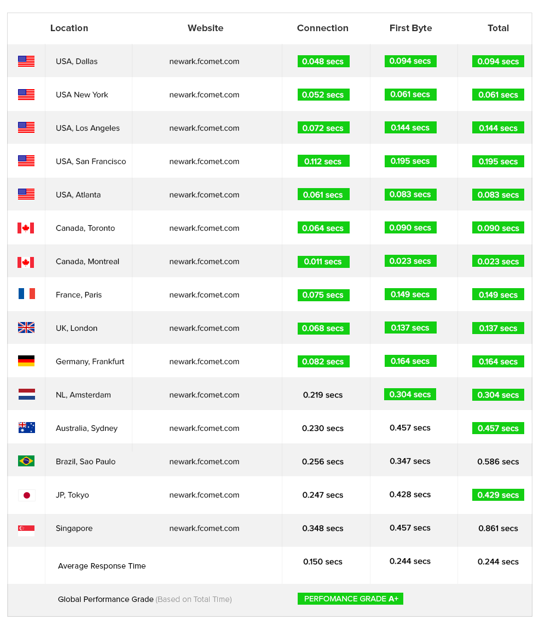Click the PERFOMANCE GRADE A+ badge
Viewport: 539px width, 620px height.
click(x=351, y=599)
